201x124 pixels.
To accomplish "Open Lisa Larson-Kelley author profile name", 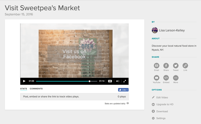I will tap(172, 30).
